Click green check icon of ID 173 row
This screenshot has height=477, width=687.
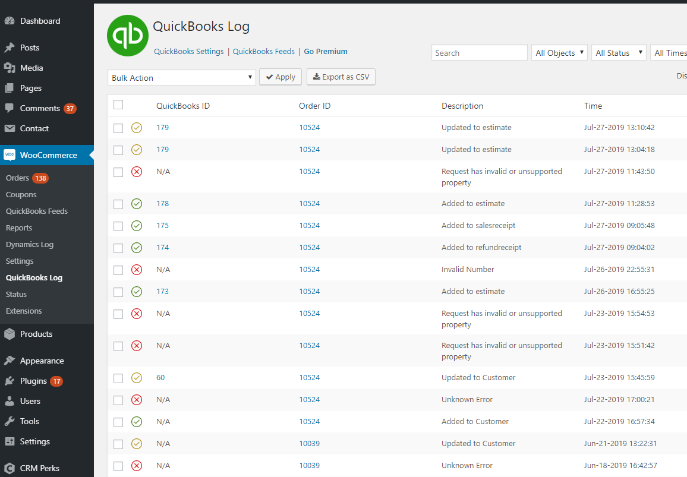pos(137,292)
